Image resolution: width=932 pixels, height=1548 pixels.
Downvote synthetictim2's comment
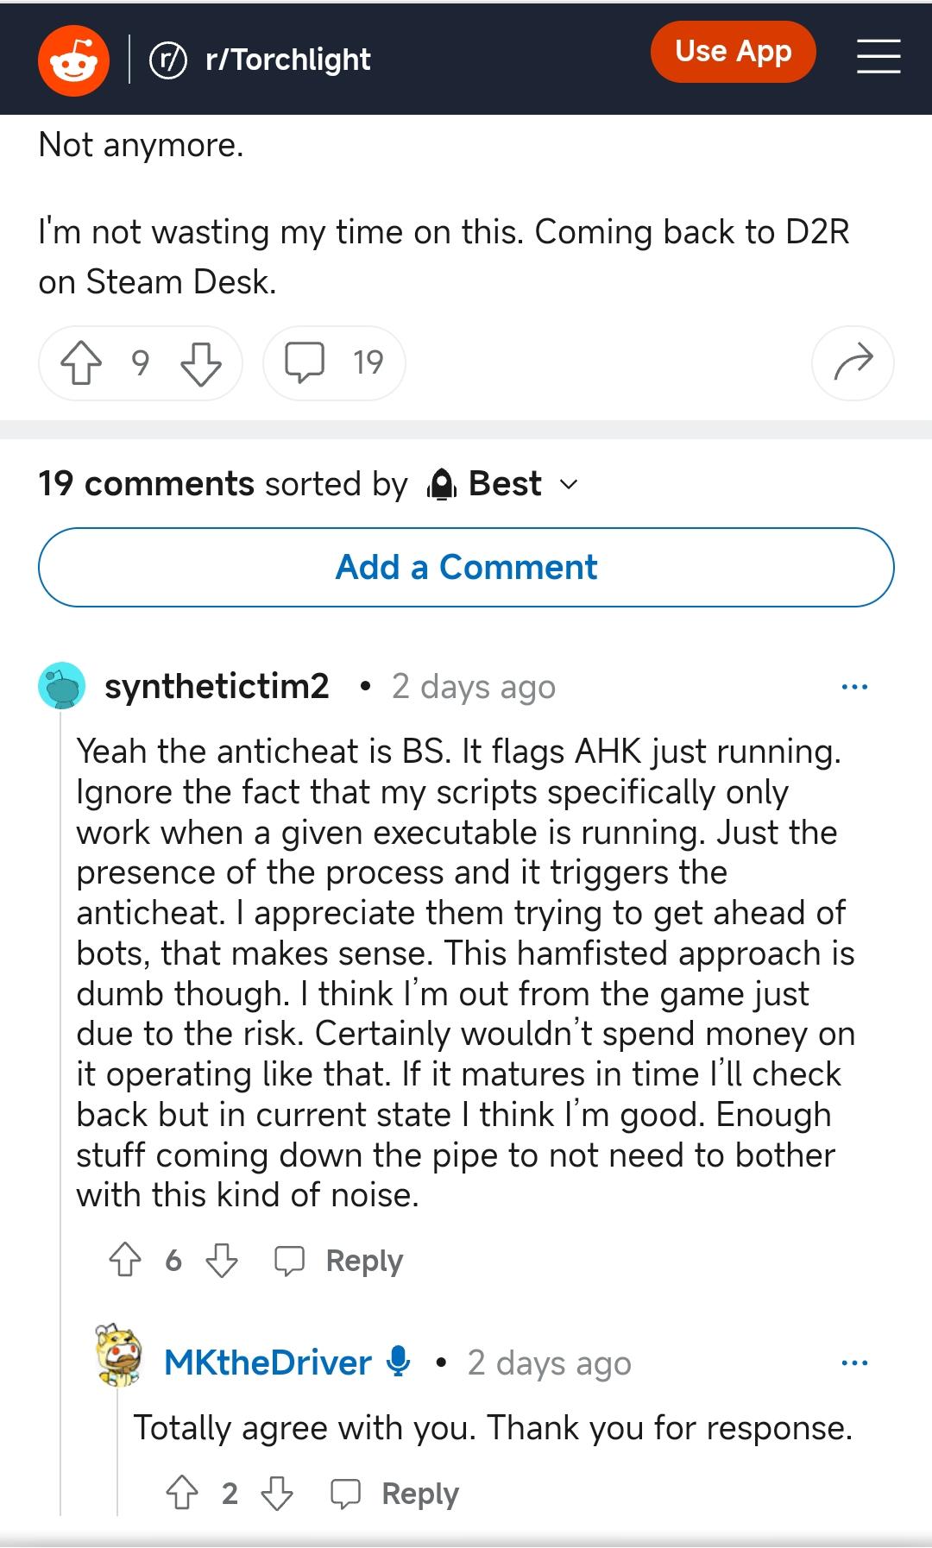click(x=222, y=1261)
